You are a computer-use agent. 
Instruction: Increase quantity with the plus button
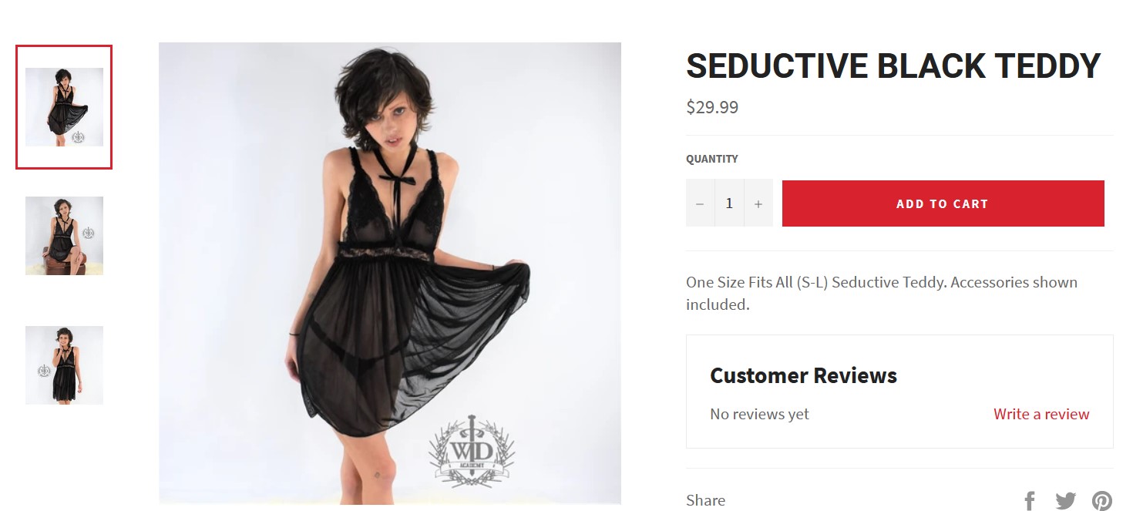758,203
